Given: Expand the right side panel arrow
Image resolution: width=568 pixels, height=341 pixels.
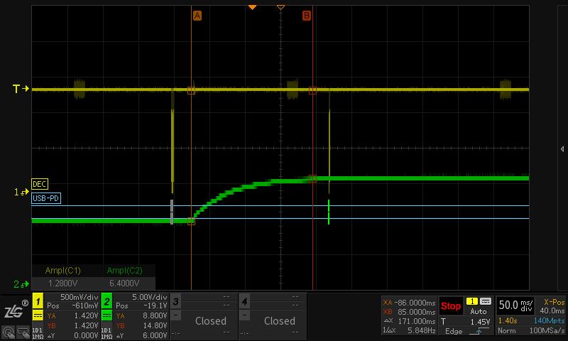Looking at the screenshot, I should coord(562,148).
